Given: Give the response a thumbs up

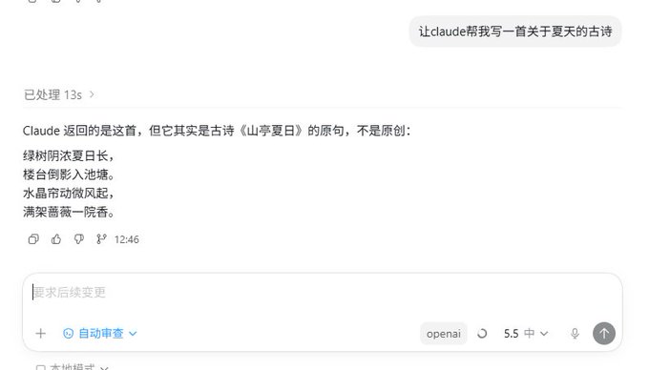Looking at the screenshot, I should click(56, 239).
